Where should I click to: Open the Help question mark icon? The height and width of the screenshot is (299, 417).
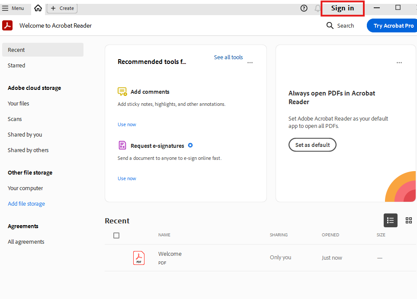click(x=304, y=8)
